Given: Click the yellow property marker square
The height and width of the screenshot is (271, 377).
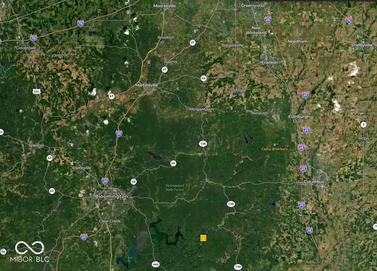Looking at the screenshot, I should (203, 238).
